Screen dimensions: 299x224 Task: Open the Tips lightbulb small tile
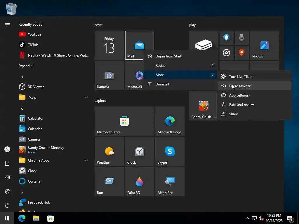click(226, 38)
